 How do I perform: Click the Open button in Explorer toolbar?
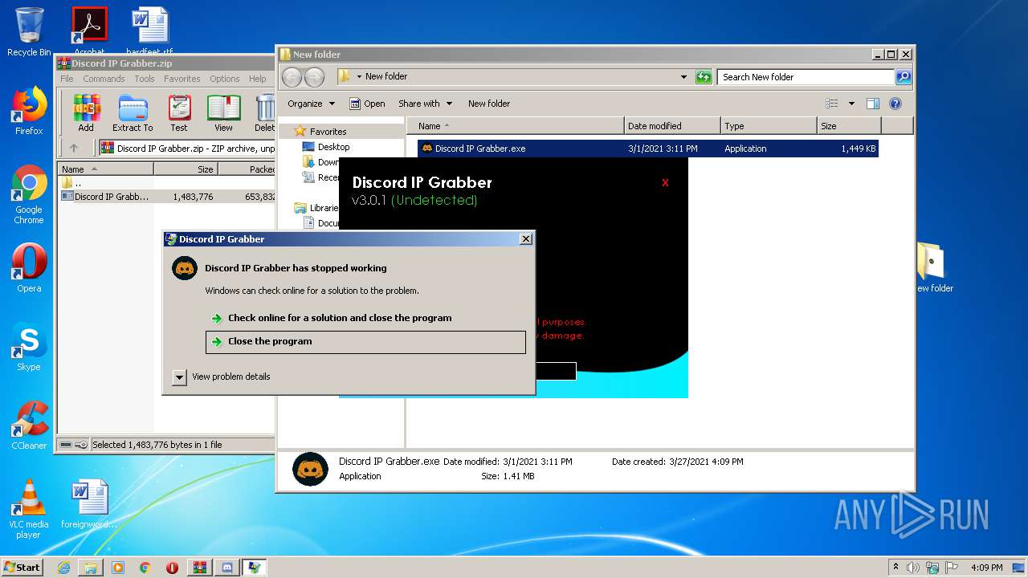pos(367,104)
